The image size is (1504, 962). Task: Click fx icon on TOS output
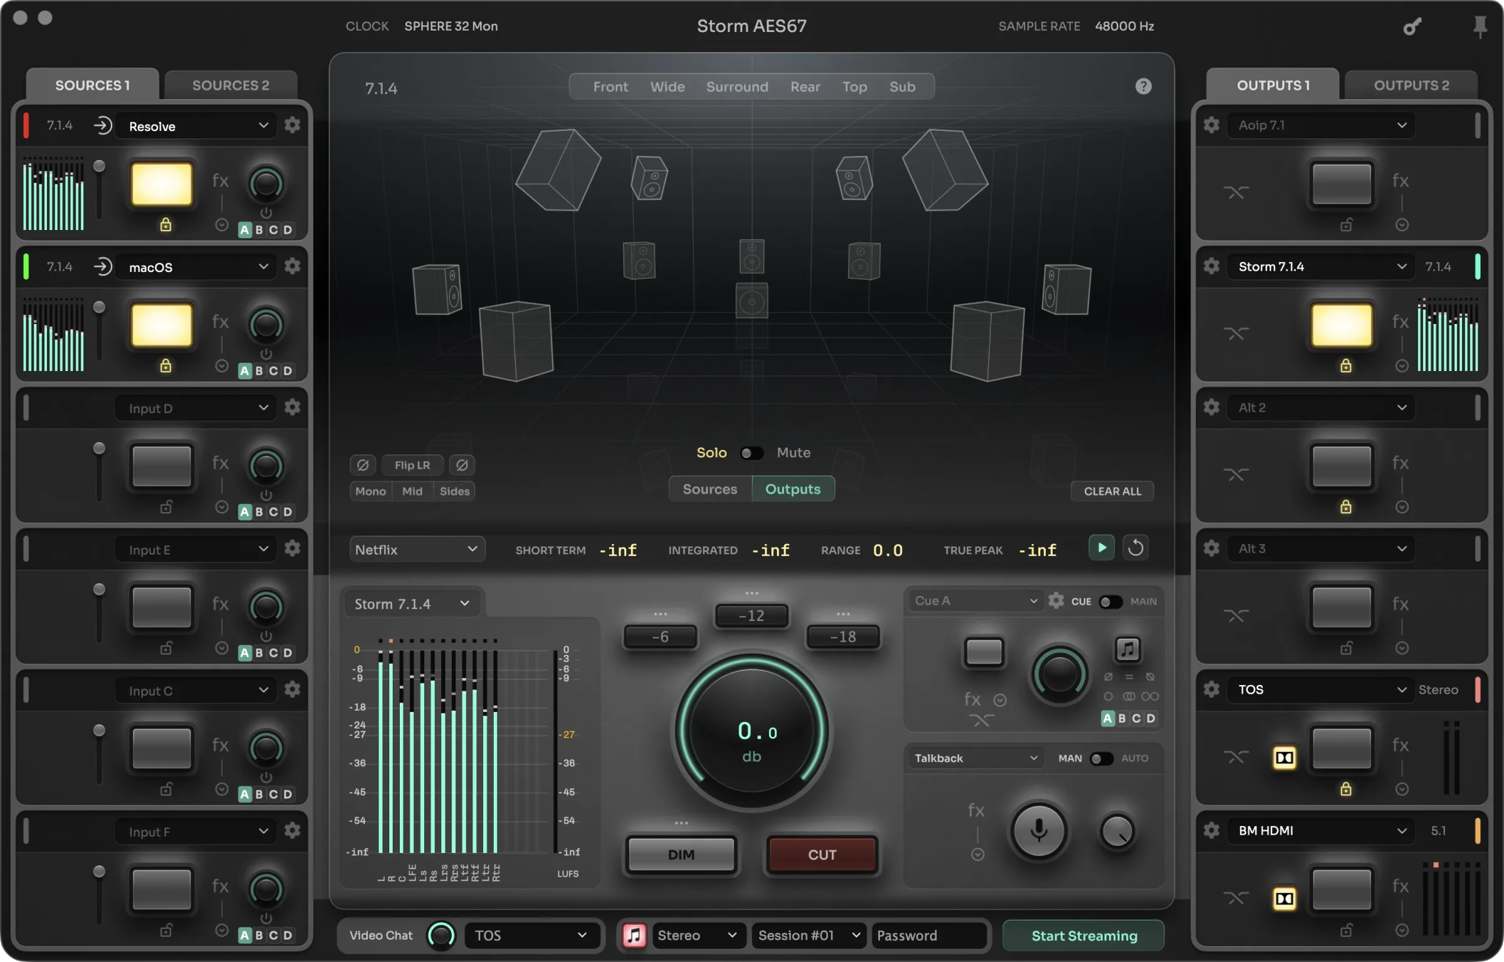[1401, 745]
